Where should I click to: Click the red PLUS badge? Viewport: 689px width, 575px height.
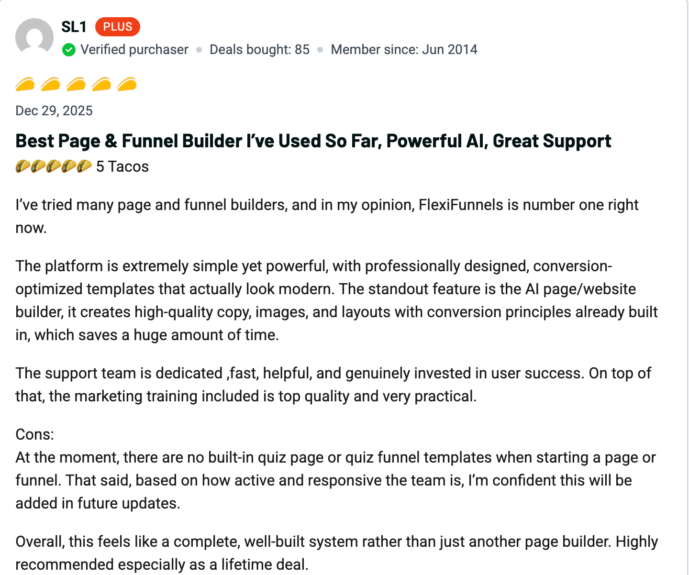[118, 27]
